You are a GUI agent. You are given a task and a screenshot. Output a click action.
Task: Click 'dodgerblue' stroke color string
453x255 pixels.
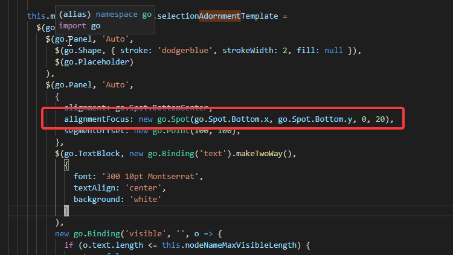(185, 51)
